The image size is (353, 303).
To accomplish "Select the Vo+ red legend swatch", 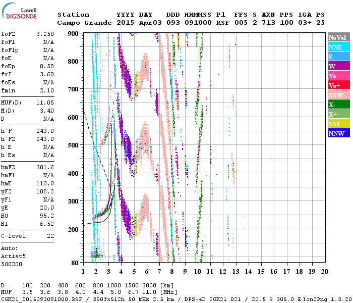I will pyautogui.click(x=339, y=85).
